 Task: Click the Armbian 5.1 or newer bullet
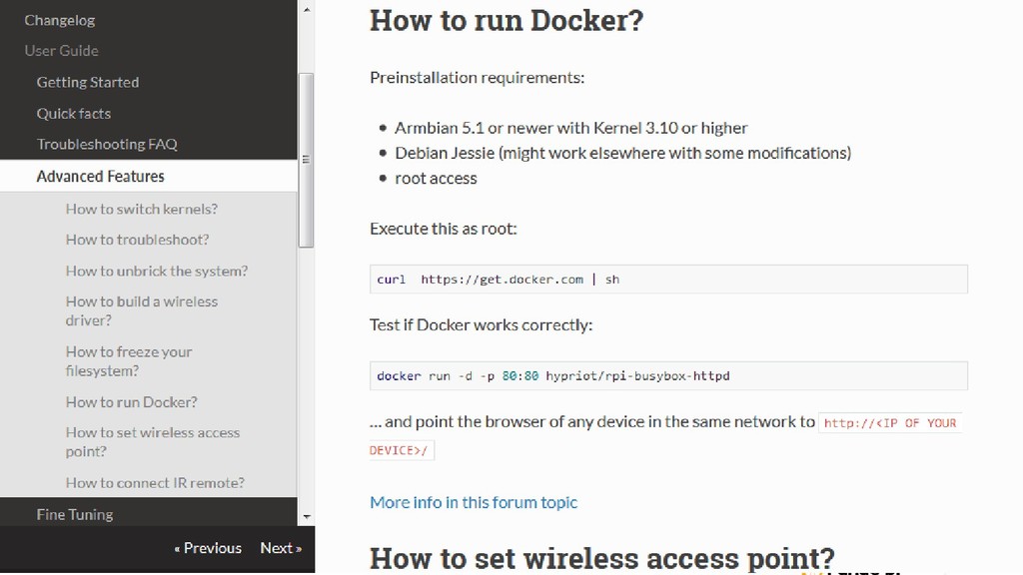570,128
